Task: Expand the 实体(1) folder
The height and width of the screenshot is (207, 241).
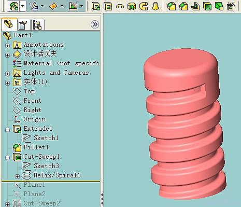Action: tap(7, 83)
